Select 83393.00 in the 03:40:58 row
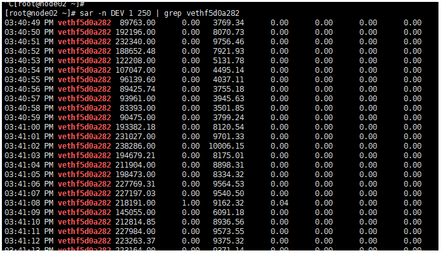This screenshot has width=441, height=253. pyautogui.click(x=137, y=108)
